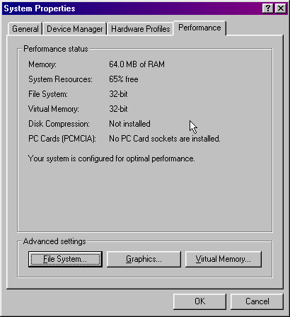Click the Performance tab label
The image size is (290, 317).
click(x=199, y=28)
